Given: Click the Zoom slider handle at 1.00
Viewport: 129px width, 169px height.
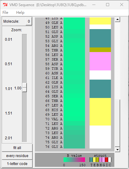Looking at the screenshot, I should tap(24, 88).
